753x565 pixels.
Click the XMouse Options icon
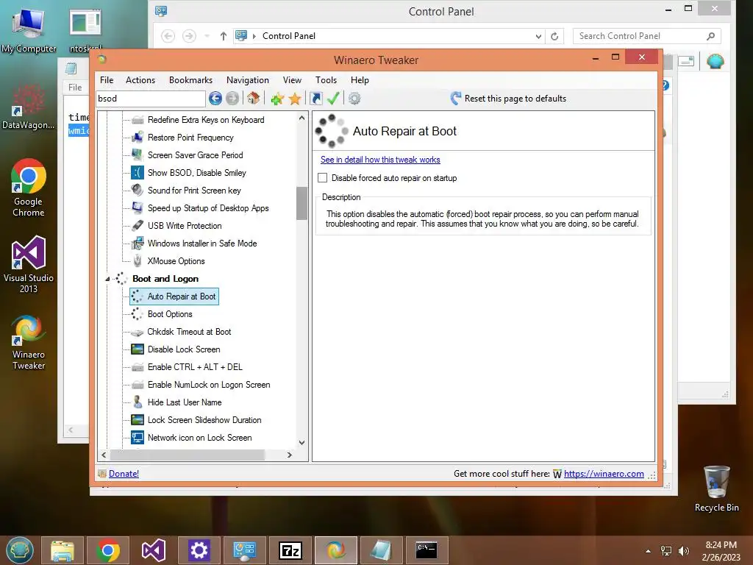[x=138, y=261]
